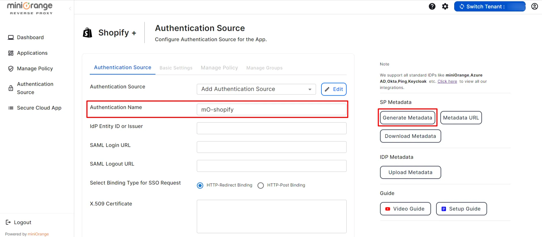Screen dimensions: 542x237
Task: Click the document icon on Setup Guide
Action: tap(444, 209)
